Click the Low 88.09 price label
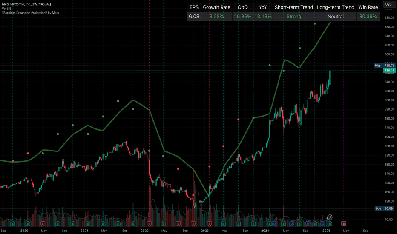Image resolution: width=397 pixels, height=234 pixels. click(x=385, y=209)
